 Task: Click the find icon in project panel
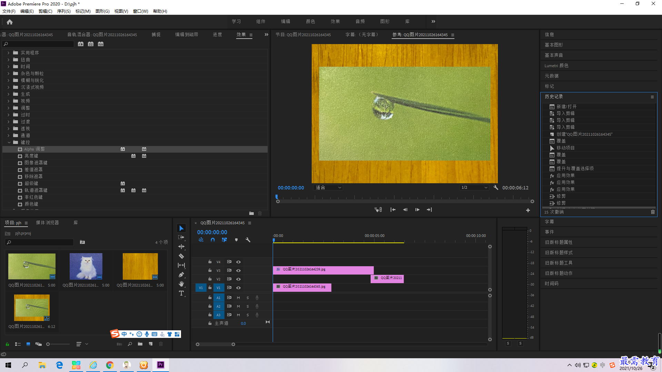coord(130,344)
